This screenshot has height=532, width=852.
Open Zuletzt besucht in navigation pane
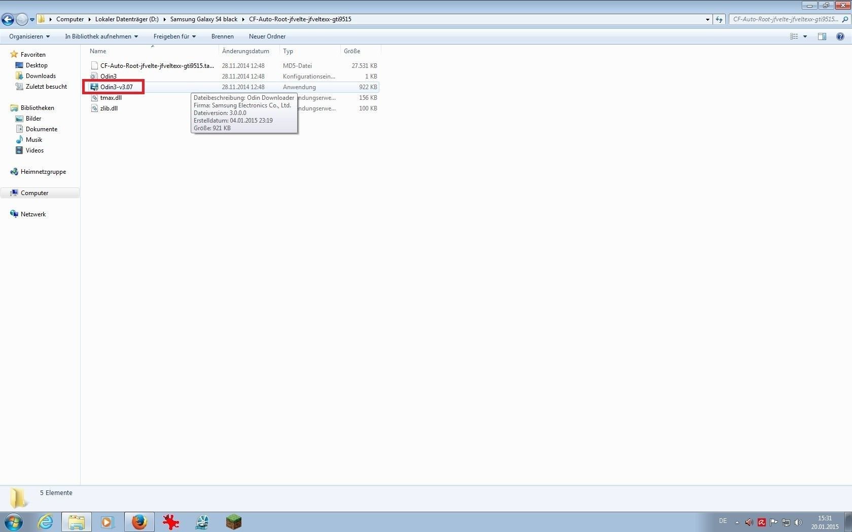(x=46, y=87)
